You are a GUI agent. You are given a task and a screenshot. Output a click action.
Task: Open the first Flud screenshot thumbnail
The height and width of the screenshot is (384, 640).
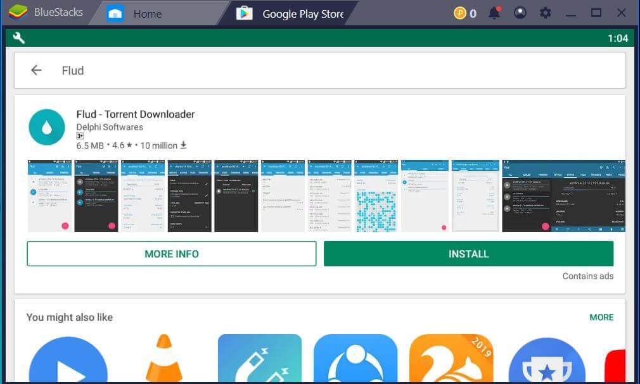pyautogui.click(x=49, y=196)
